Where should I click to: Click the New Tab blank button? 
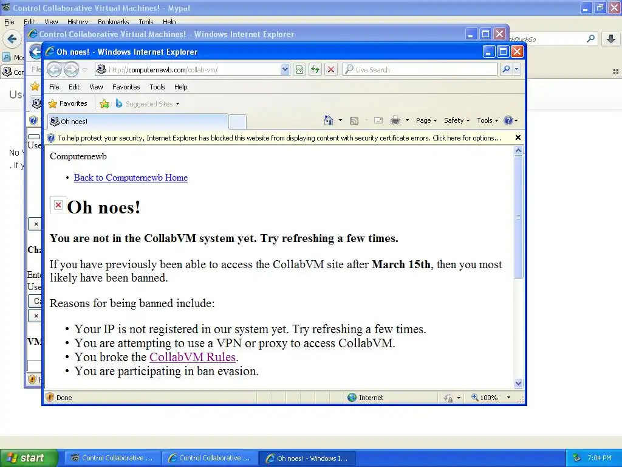(238, 122)
